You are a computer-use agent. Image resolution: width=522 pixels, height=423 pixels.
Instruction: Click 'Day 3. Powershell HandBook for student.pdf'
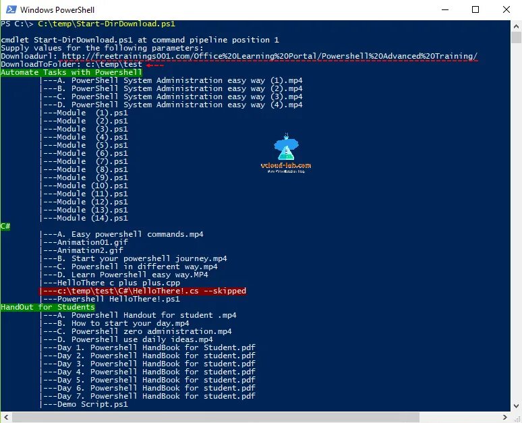tap(156, 364)
